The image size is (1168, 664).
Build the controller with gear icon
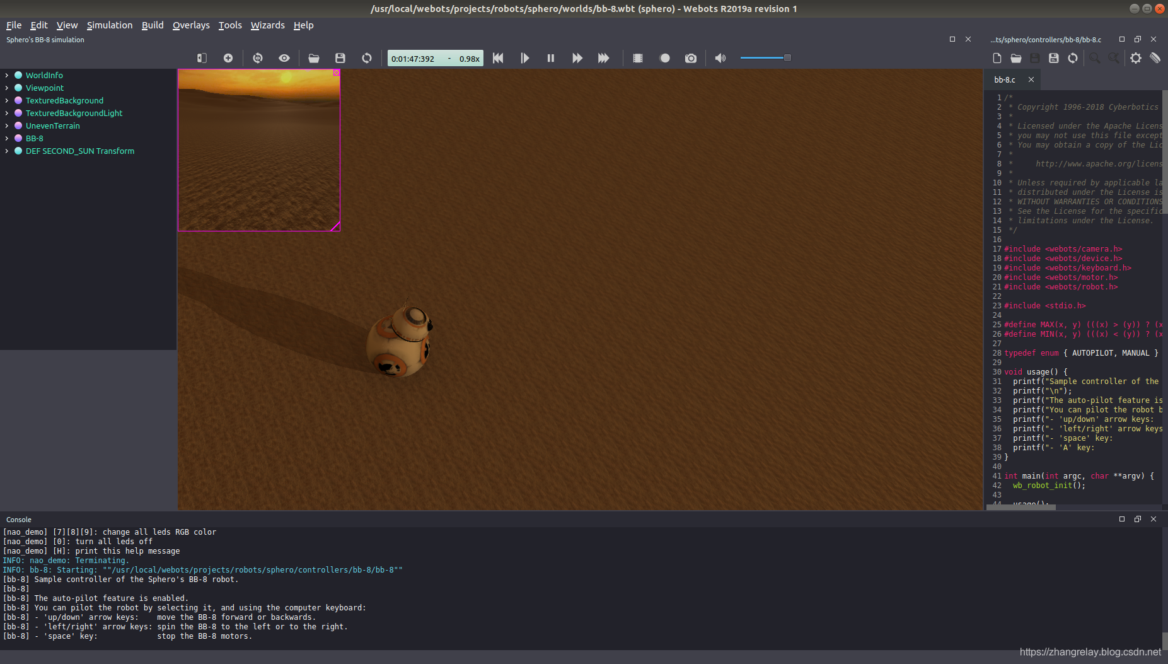(x=1136, y=58)
